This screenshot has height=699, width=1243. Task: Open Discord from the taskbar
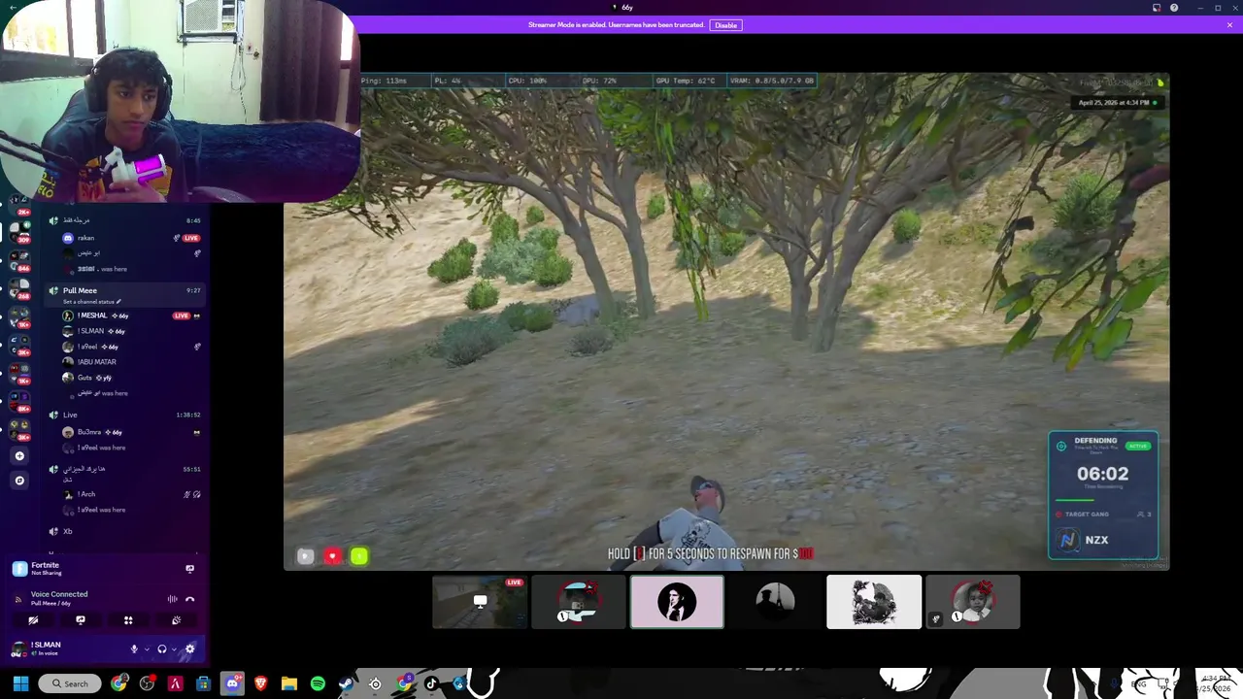[x=232, y=683]
